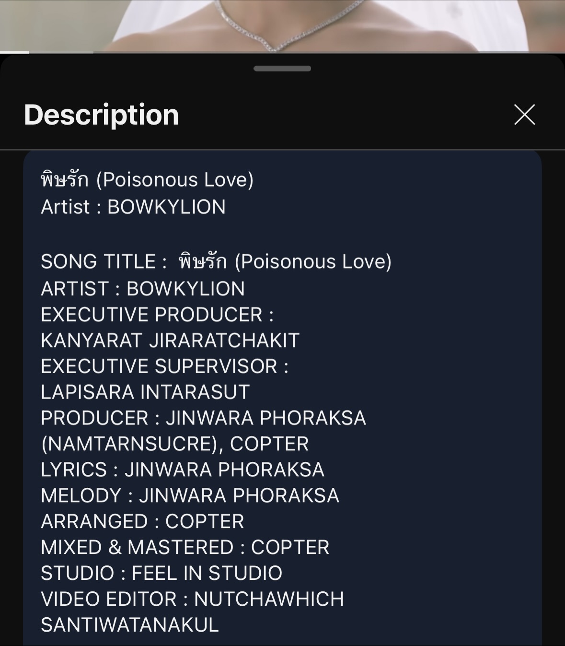Screen dimensions: 565x646
Task: Tap the 'LYRICS : JINWARA PHORAKSA' line
Action: pyautogui.click(x=183, y=470)
